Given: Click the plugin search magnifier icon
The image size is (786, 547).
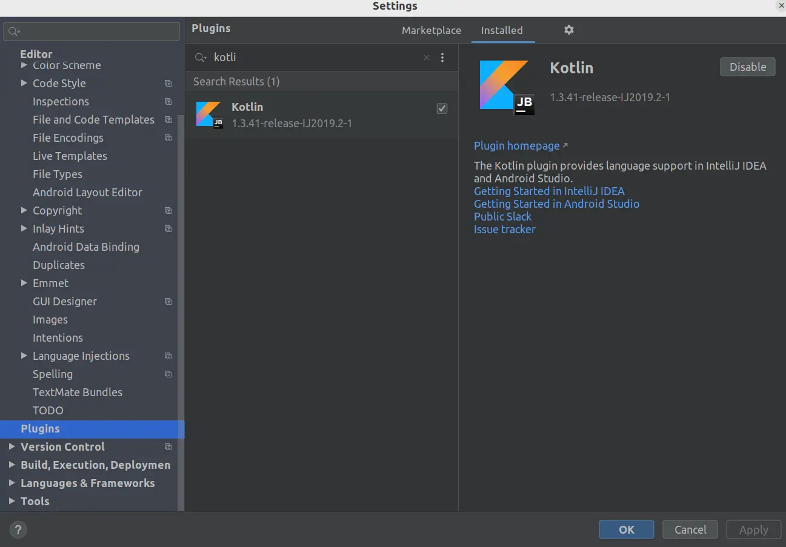Looking at the screenshot, I should click(x=201, y=58).
